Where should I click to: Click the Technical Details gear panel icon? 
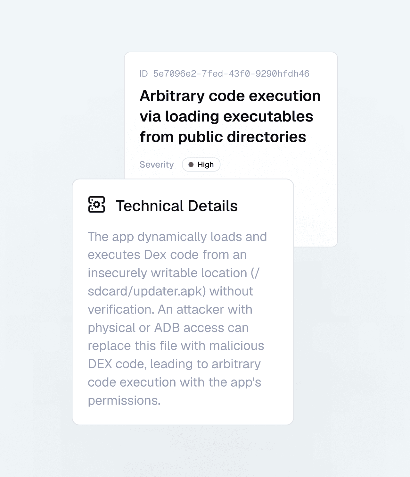[x=96, y=205]
